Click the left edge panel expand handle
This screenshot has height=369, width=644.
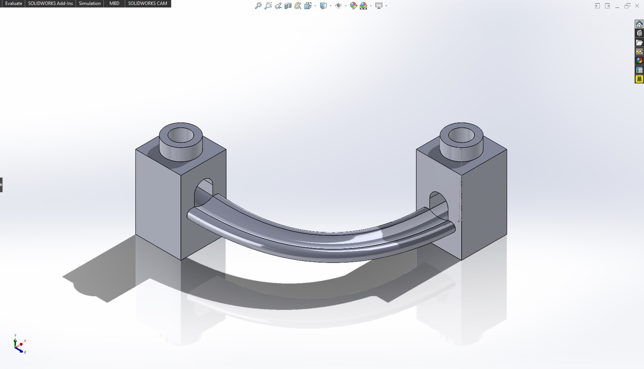(x=1, y=185)
